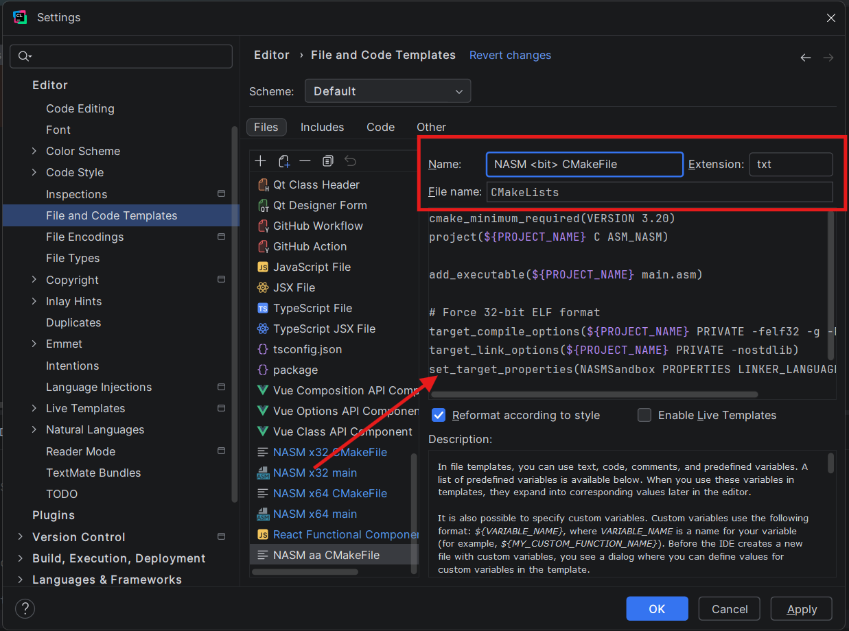Click the GitHub Workflow template icon
The height and width of the screenshot is (631, 849).
coord(263,226)
